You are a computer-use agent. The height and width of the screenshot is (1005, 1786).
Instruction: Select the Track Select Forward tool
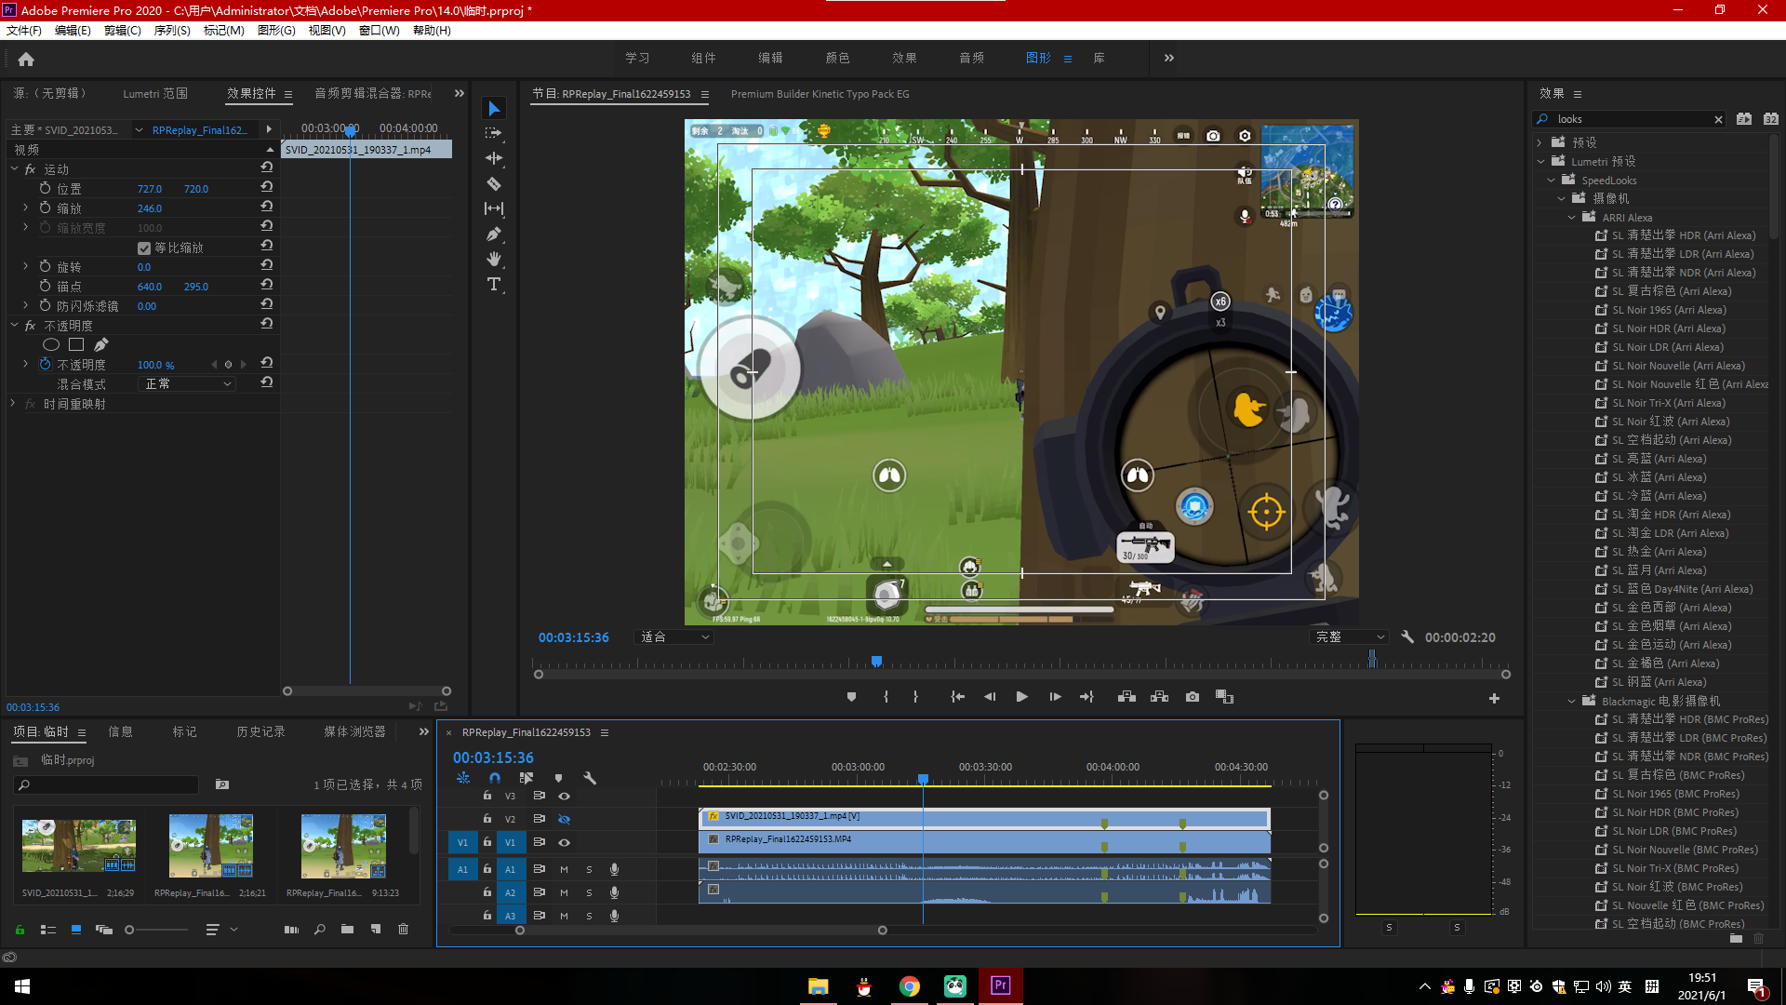[494, 133]
